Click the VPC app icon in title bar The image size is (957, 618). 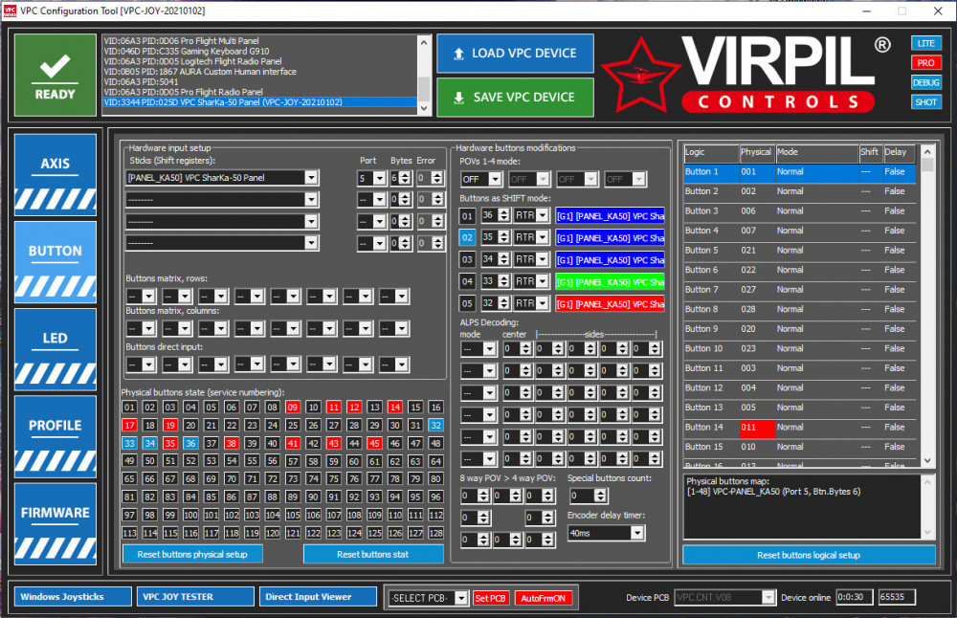click(x=11, y=11)
